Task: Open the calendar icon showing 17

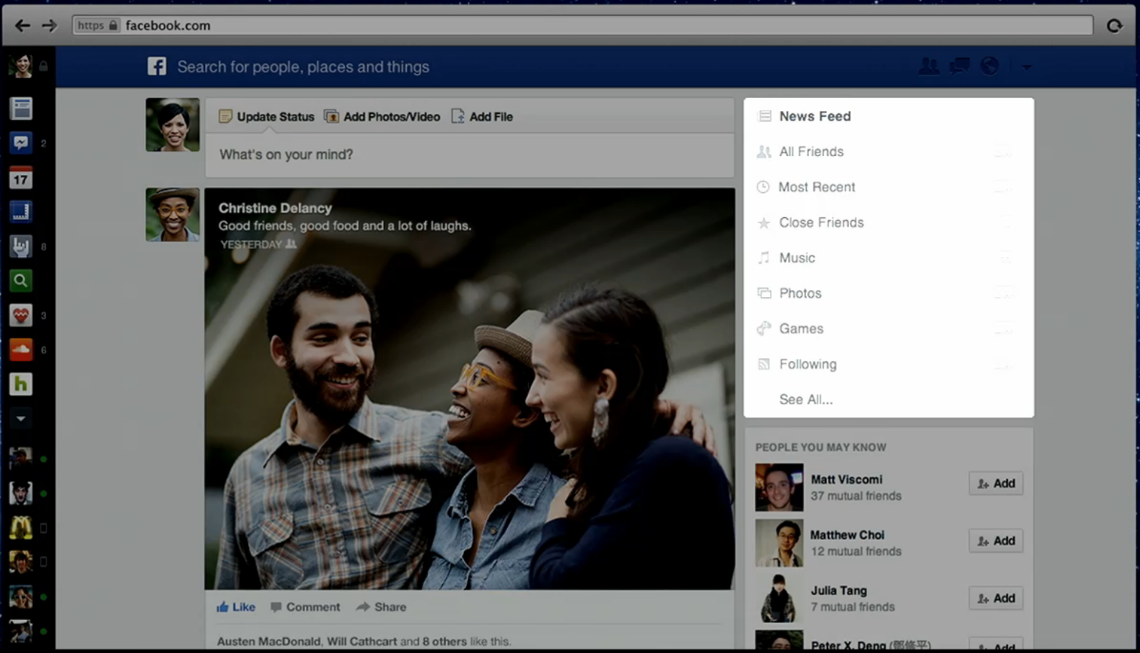Action: [20, 178]
